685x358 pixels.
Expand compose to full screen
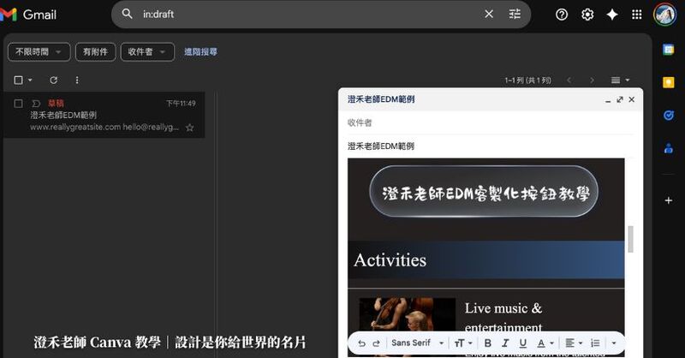pyautogui.click(x=619, y=99)
